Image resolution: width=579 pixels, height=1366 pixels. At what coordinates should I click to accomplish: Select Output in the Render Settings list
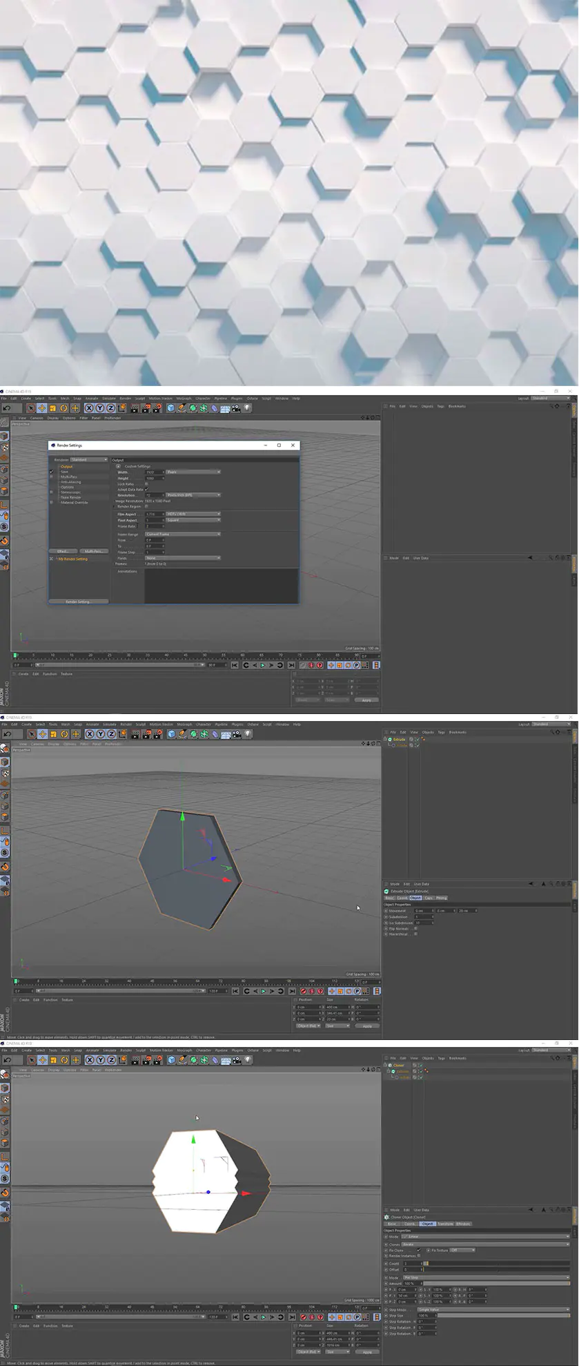click(67, 467)
